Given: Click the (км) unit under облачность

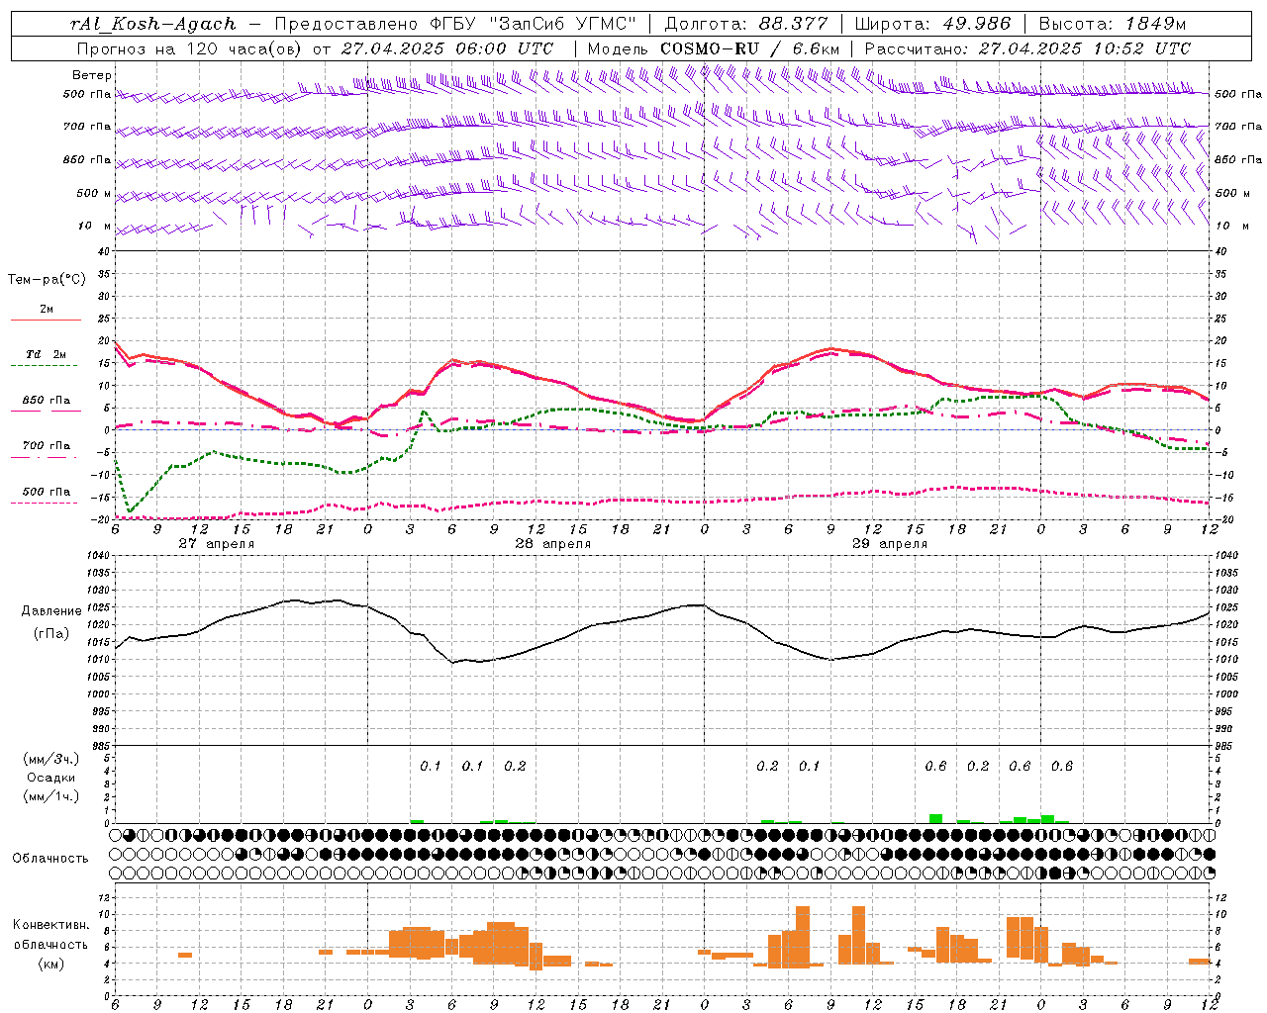Looking at the screenshot, I should coord(50,964).
